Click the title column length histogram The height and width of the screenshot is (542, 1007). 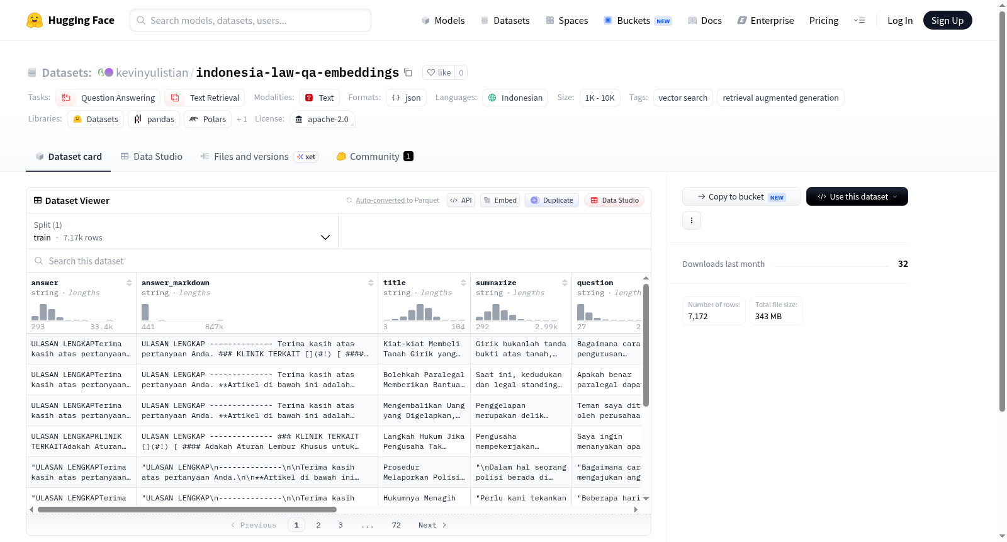pyautogui.click(x=424, y=312)
